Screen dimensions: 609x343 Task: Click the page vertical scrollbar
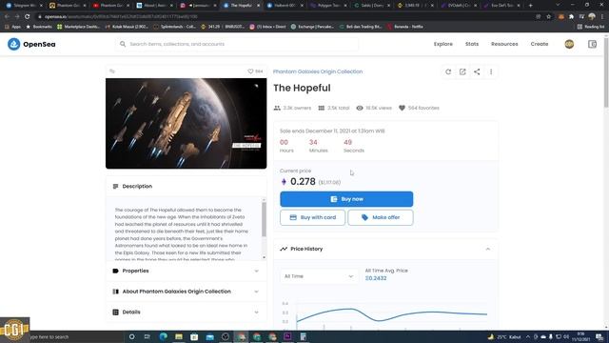(x=606, y=72)
